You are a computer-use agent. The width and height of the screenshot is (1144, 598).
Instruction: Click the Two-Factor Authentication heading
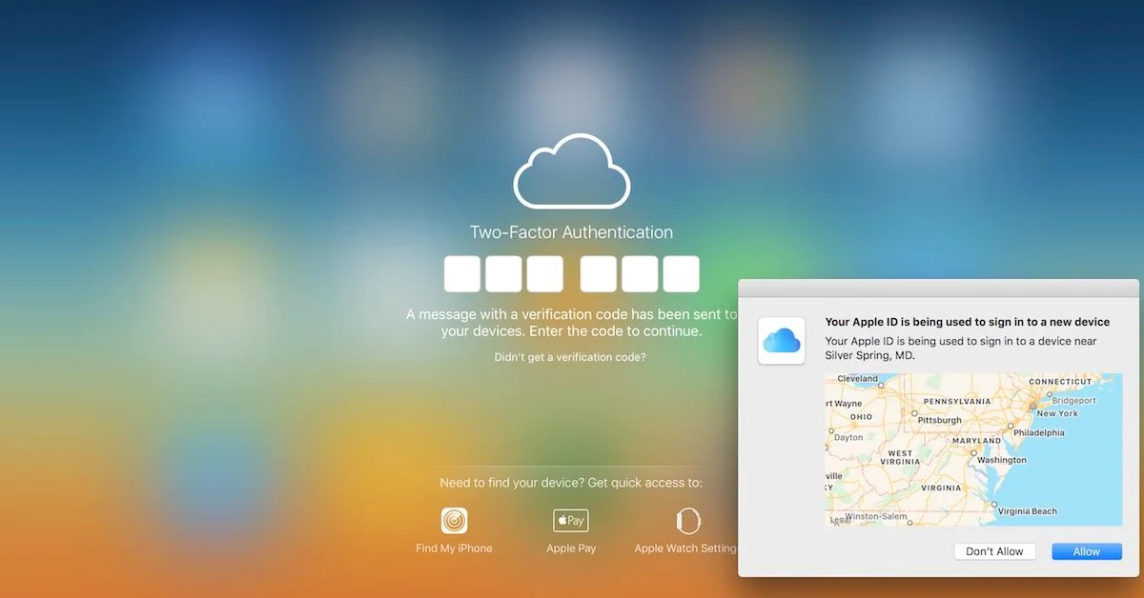point(571,232)
